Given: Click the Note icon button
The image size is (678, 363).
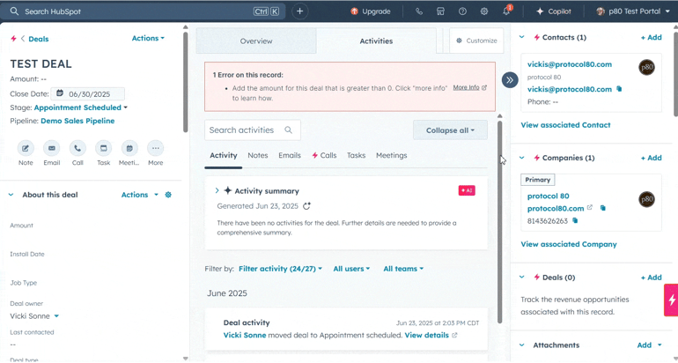Looking at the screenshot, I should 26,149.
